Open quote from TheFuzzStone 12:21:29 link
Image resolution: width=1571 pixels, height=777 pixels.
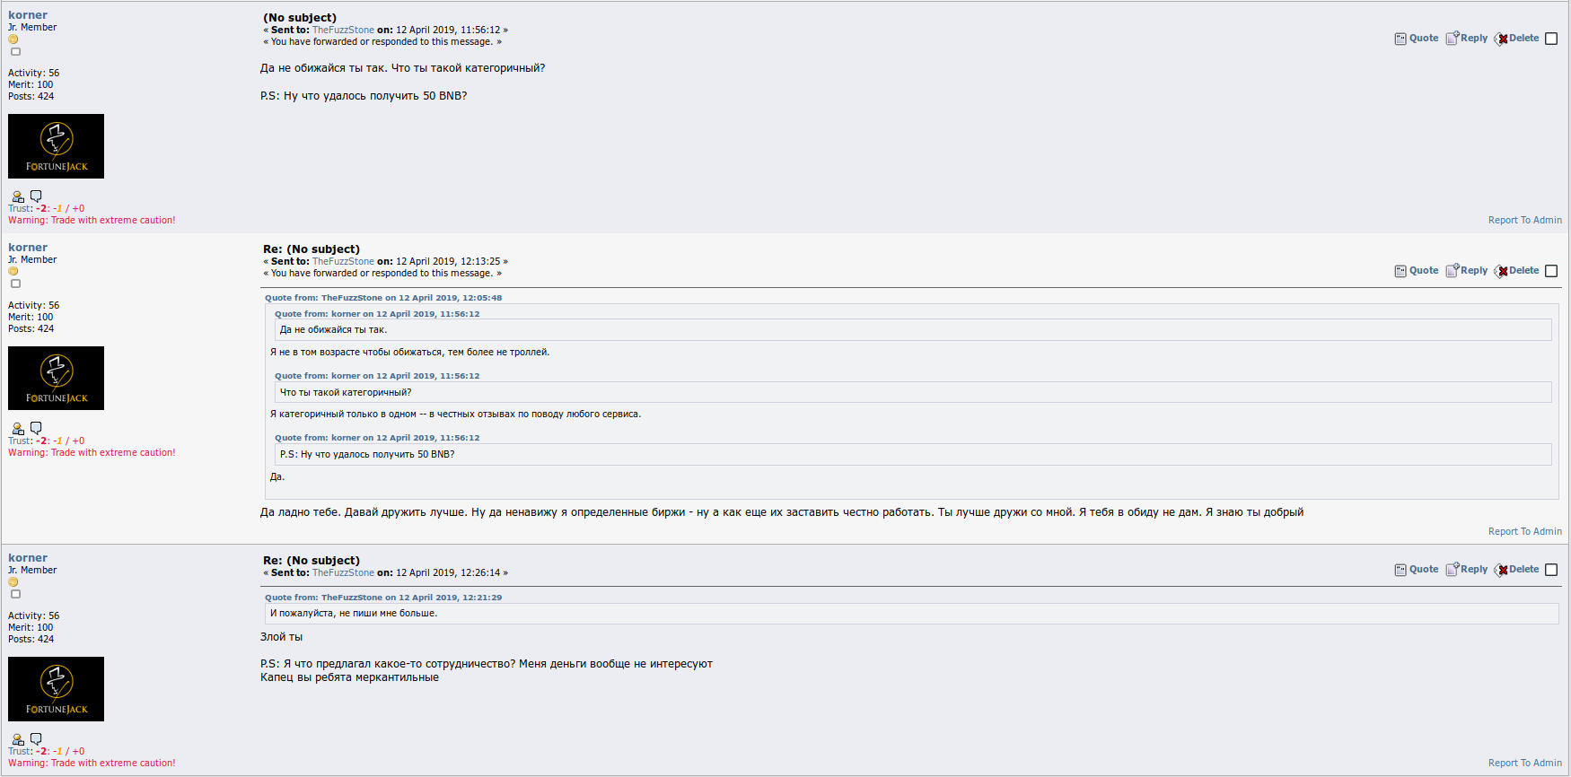[383, 598]
